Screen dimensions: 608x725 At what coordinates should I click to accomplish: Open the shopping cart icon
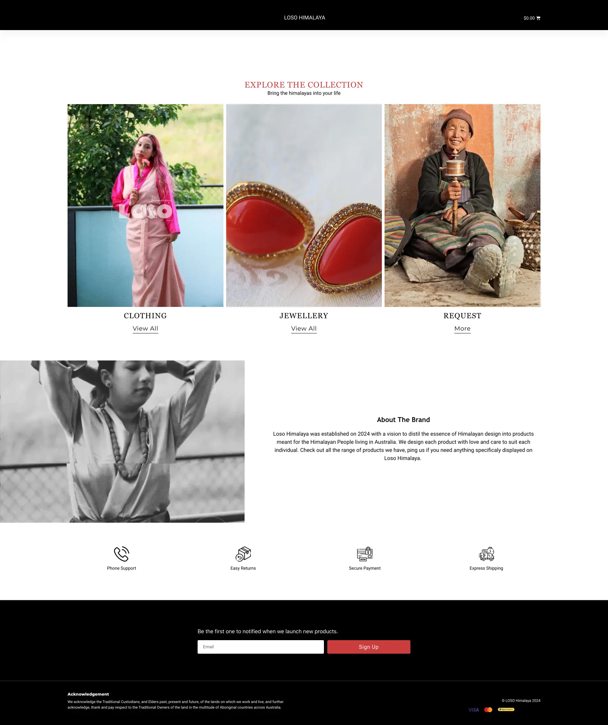[x=538, y=18]
